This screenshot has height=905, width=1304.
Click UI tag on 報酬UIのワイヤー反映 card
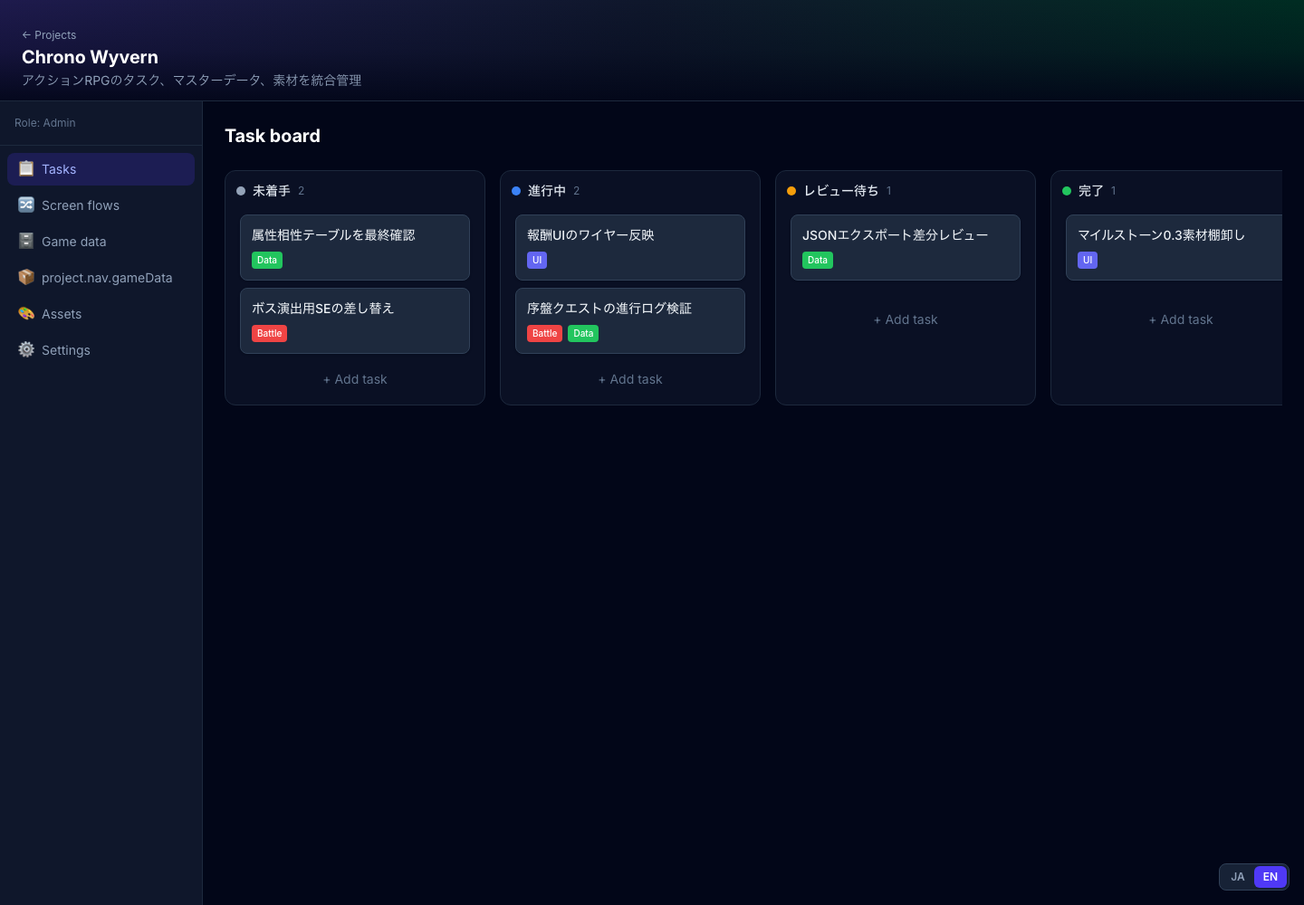click(x=537, y=260)
